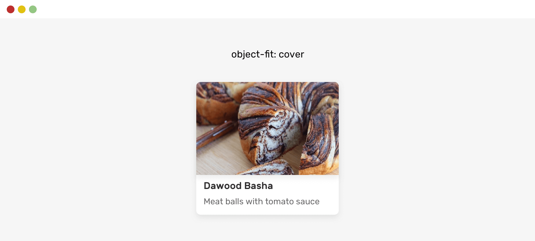Image resolution: width=535 pixels, height=241 pixels.
Task: Open the chocolate swirl cake photo
Action: tap(267, 128)
